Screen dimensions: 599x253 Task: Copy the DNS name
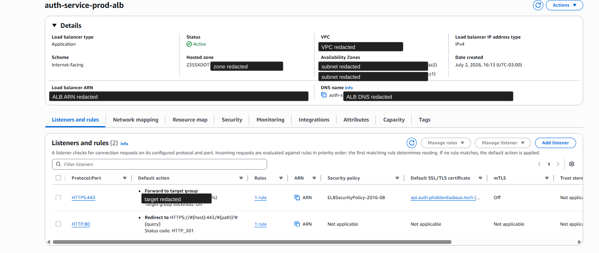point(324,95)
